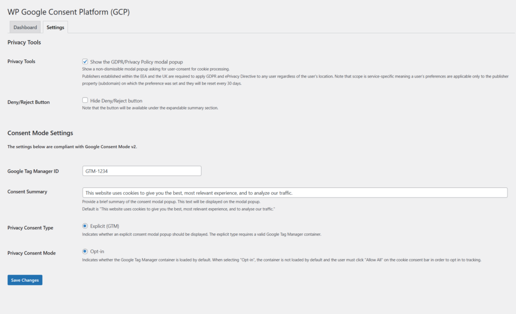Click the Consent Summary label
Image resolution: width=516 pixels, height=314 pixels.
[x=27, y=192]
